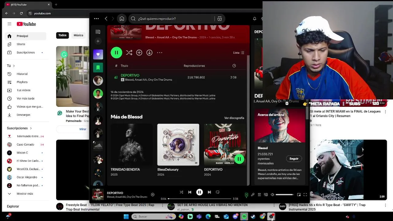This screenshot has height=221, width=393.
Task: Open the TRINIDAD BENDITA album card
Action: pyautogui.click(x=131, y=150)
